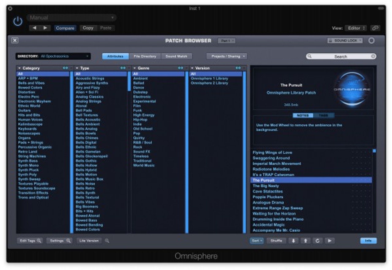This screenshot has width=392, height=270.
Task: Select the Notes tab
Action: (303, 116)
